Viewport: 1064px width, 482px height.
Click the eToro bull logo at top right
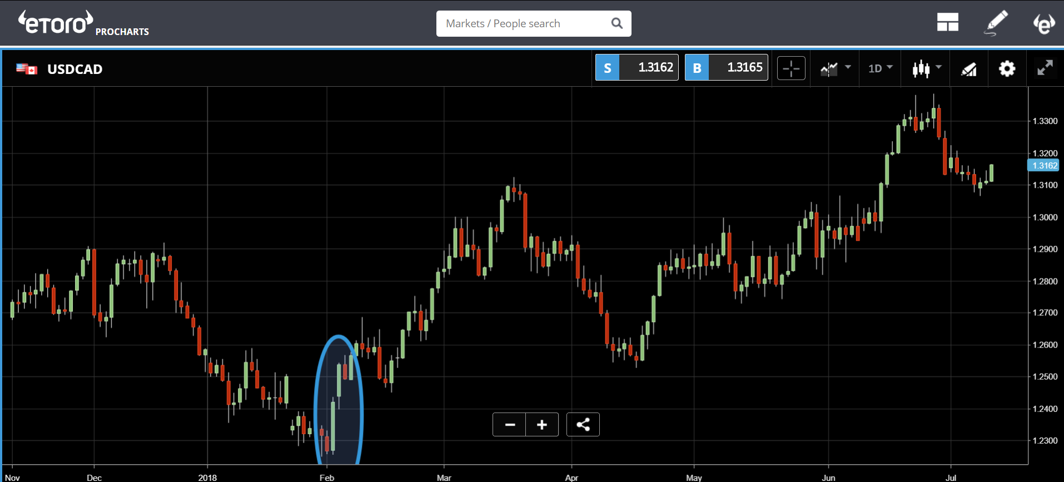[x=1044, y=23]
